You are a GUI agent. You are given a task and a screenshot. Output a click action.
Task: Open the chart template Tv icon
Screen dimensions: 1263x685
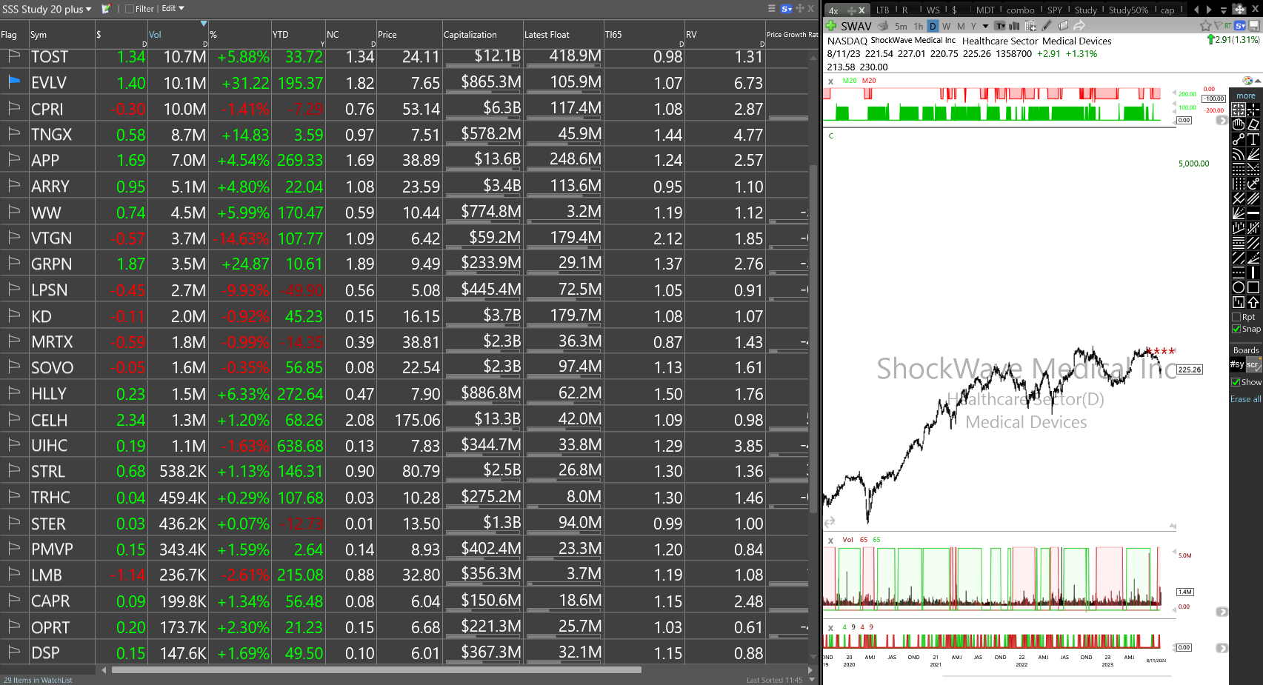coord(1001,26)
